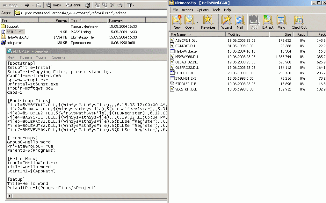Click the Назад back button

pyautogui.click(x=10, y=5)
